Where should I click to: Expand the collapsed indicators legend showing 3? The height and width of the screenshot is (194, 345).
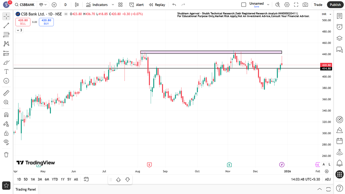coord(19,30)
